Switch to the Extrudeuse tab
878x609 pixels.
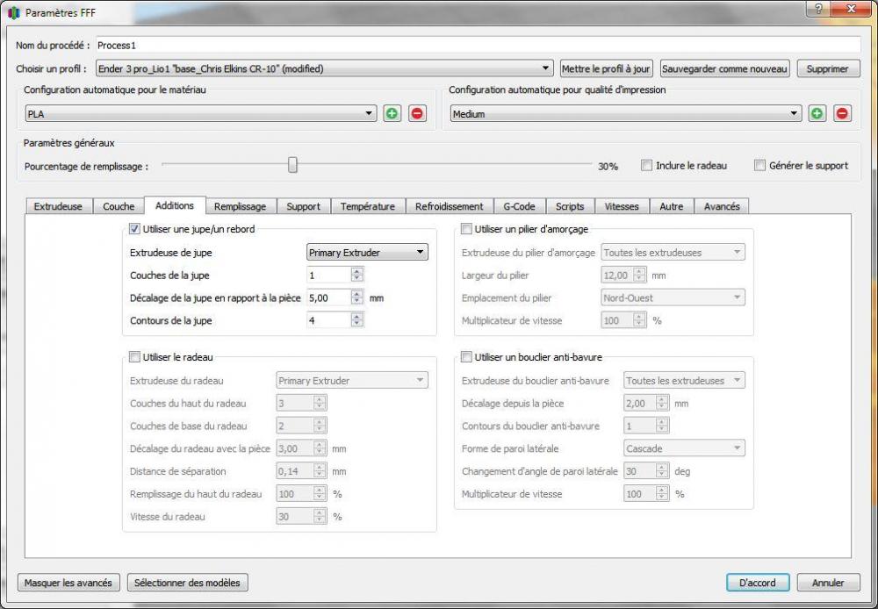58,206
